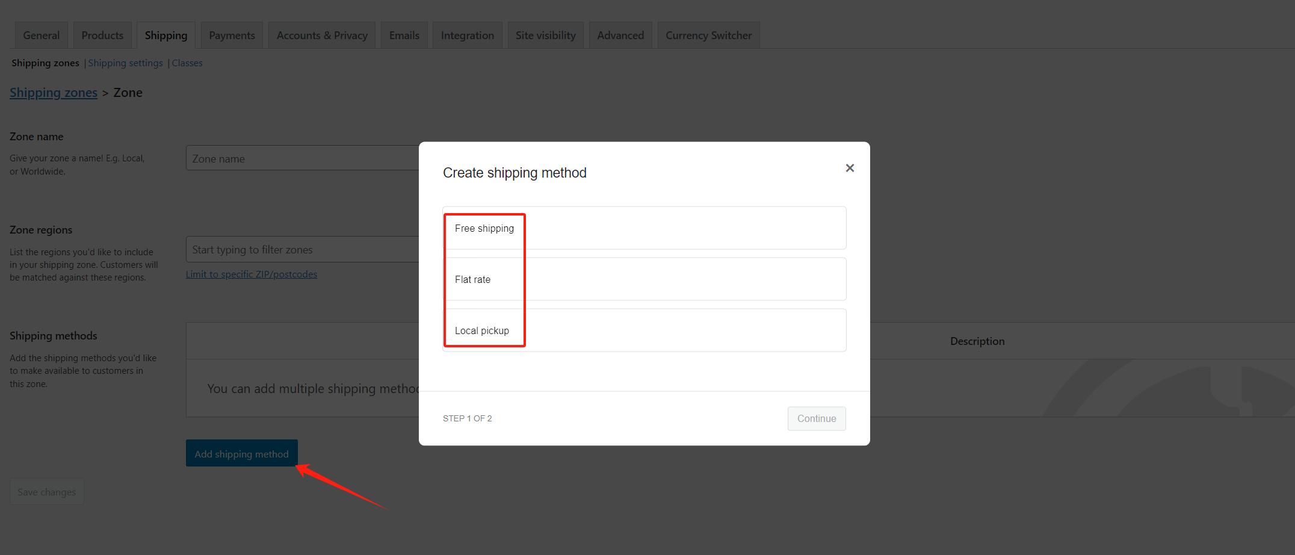
Task: Click into the Zone name field
Action: tap(303, 158)
